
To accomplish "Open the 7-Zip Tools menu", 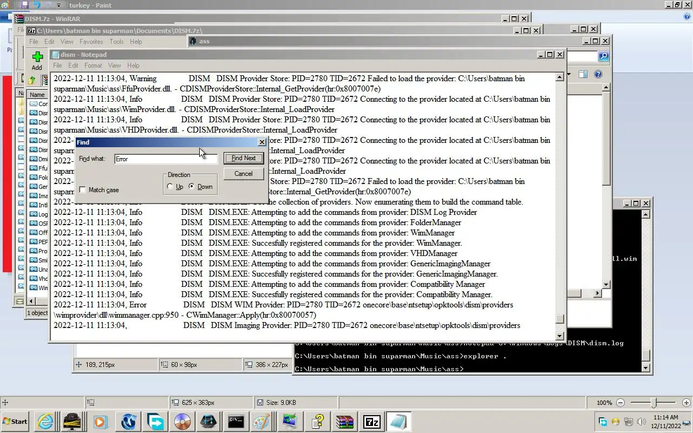I will (x=116, y=42).
